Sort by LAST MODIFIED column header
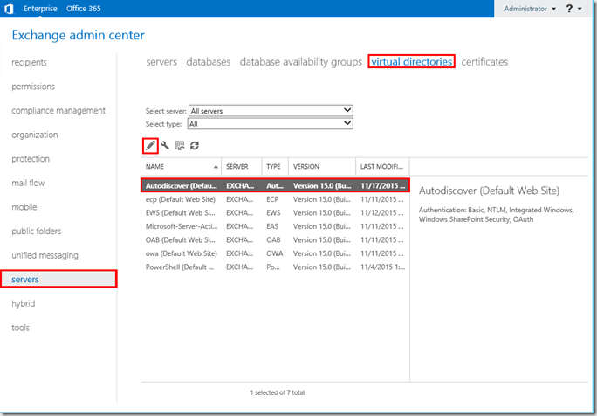 coord(381,166)
